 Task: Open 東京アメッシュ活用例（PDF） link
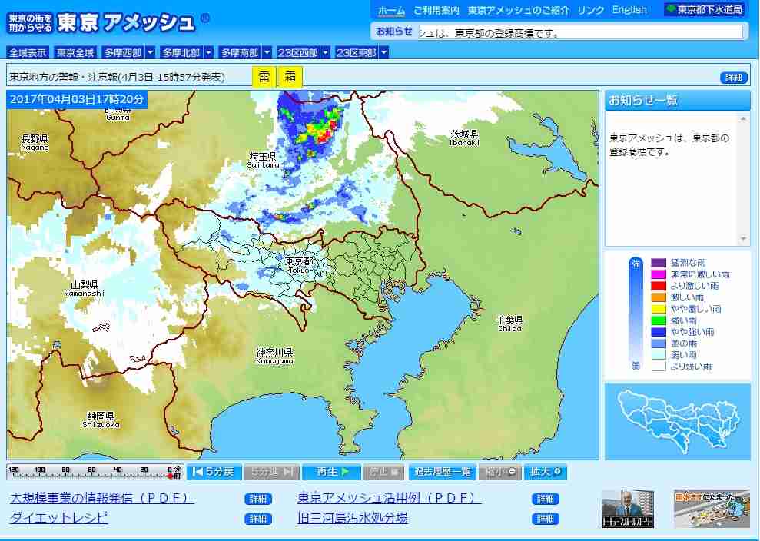point(389,498)
